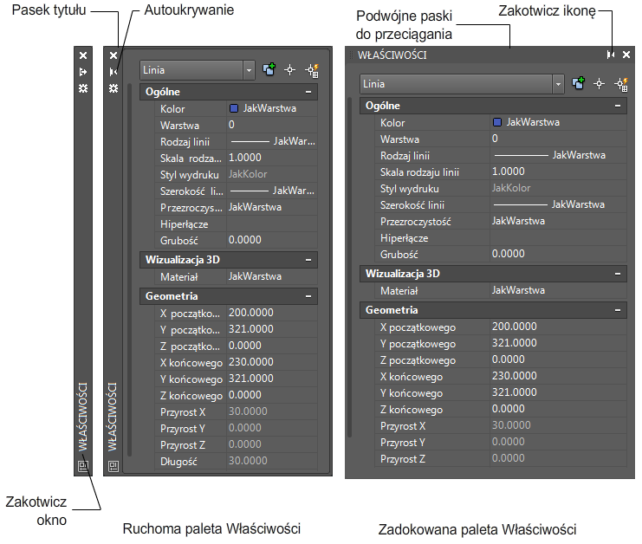Click the blue Kolor swatch in docked palette

point(497,122)
